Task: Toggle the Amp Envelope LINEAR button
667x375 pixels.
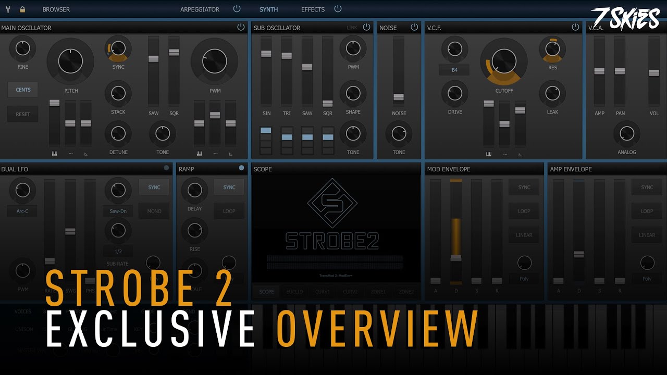Action: click(x=647, y=235)
